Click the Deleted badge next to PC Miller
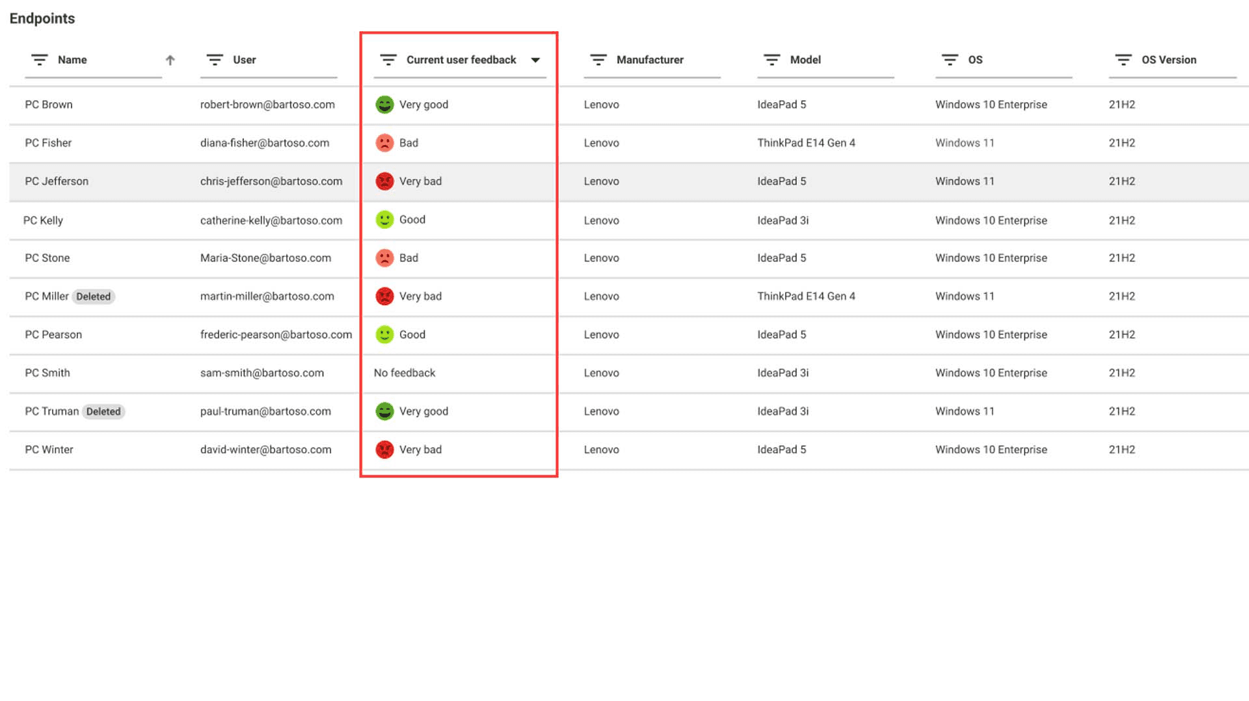Viewport: 1249px width, 701px height. coord(93,297)
